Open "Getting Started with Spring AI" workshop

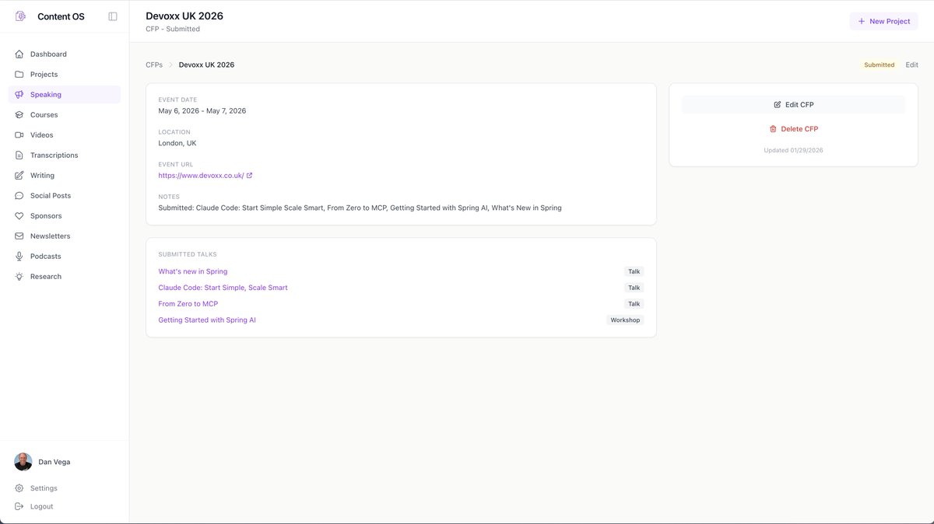click(x=207, y=320)
